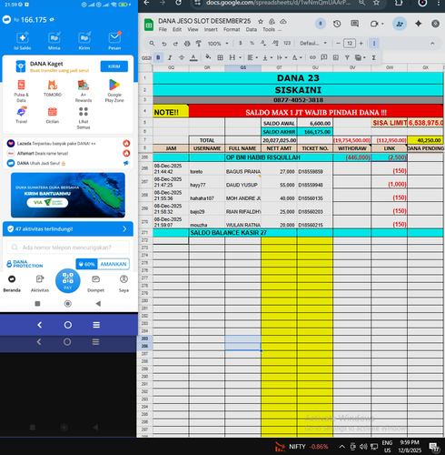
Task: Open the 100% zoom dropdown
Action: tap(218, 44)
